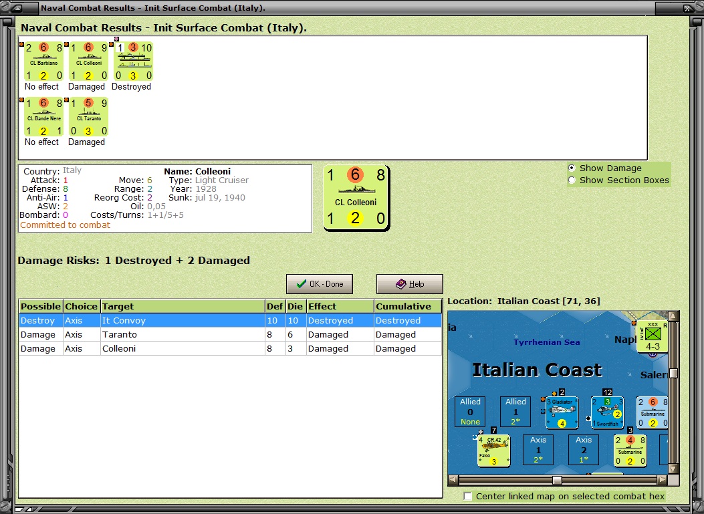Click the 'Destroyed' label under the convoy counter
Screen dimensions: 704x514
131,87
